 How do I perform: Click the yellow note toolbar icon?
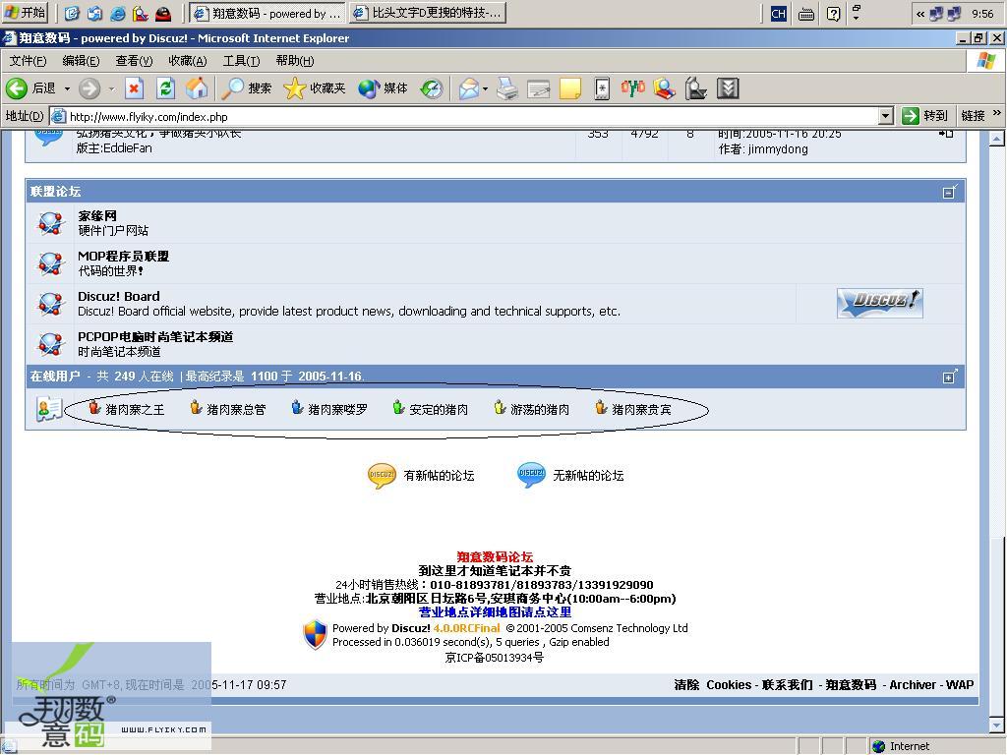coord(570,87)
